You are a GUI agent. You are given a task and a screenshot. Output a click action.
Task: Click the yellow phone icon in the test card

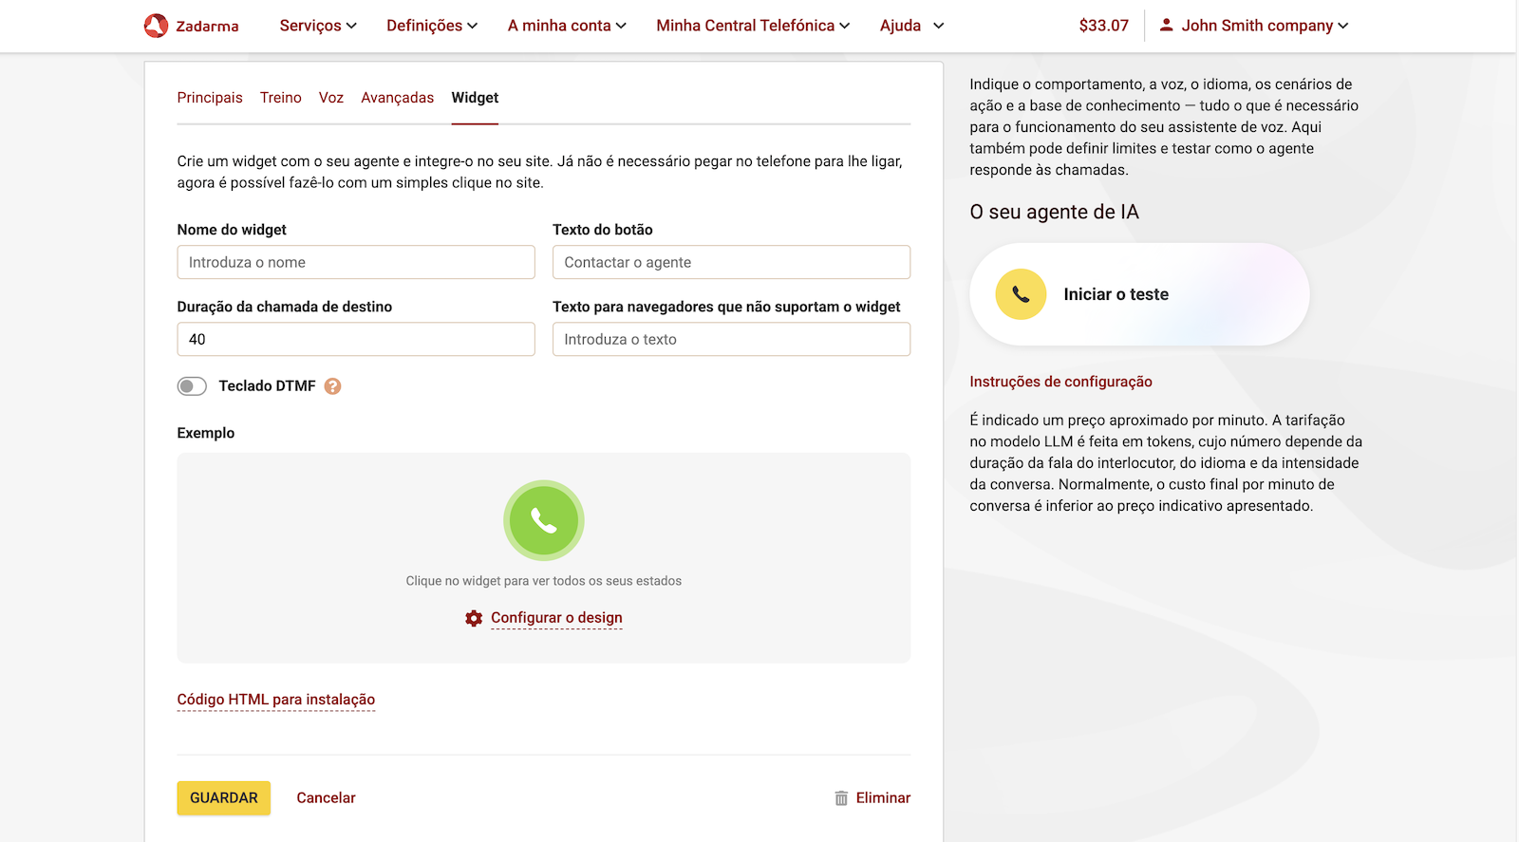[1021, 294]
